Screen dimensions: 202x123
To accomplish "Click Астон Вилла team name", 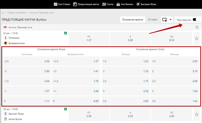I will coord(15,119).
